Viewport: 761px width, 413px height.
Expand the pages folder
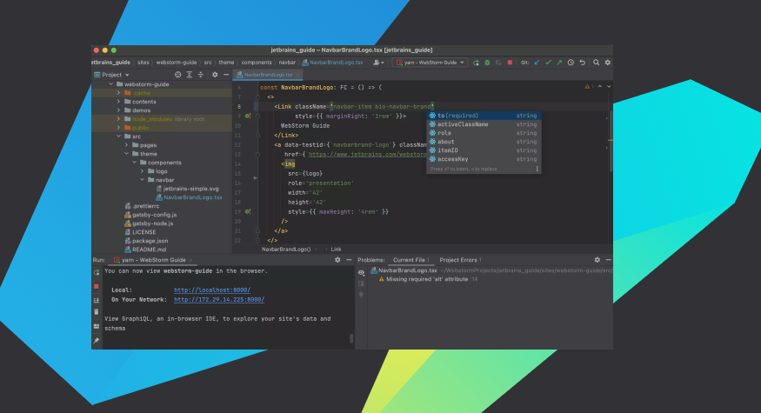[x=127, y=145]
